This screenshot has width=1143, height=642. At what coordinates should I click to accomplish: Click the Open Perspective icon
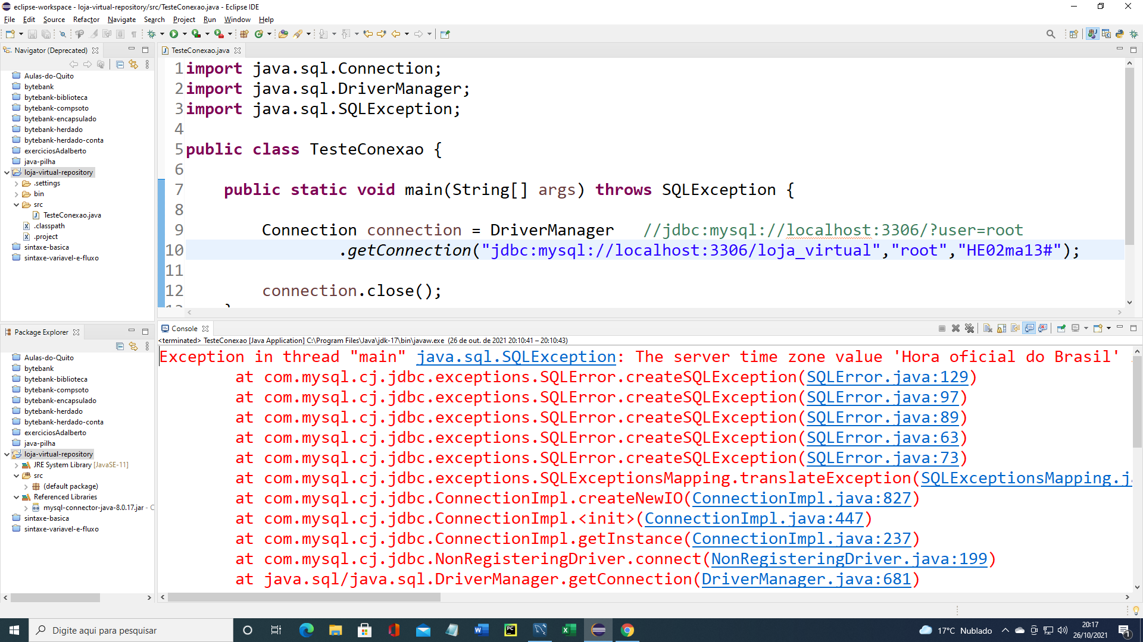[1073, 34]
